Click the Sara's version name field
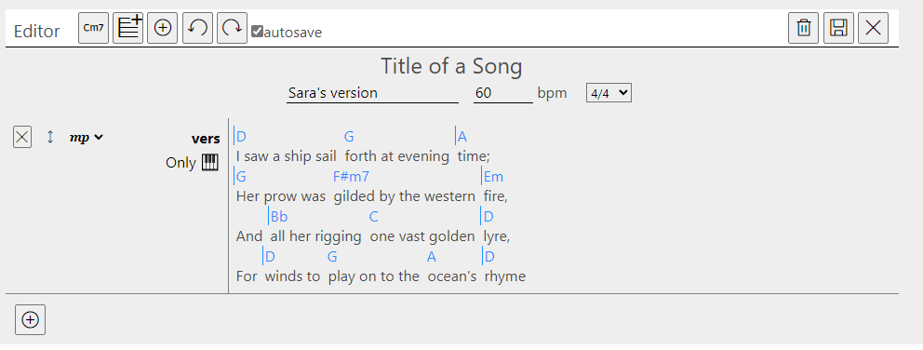 [x=372, y=93]
